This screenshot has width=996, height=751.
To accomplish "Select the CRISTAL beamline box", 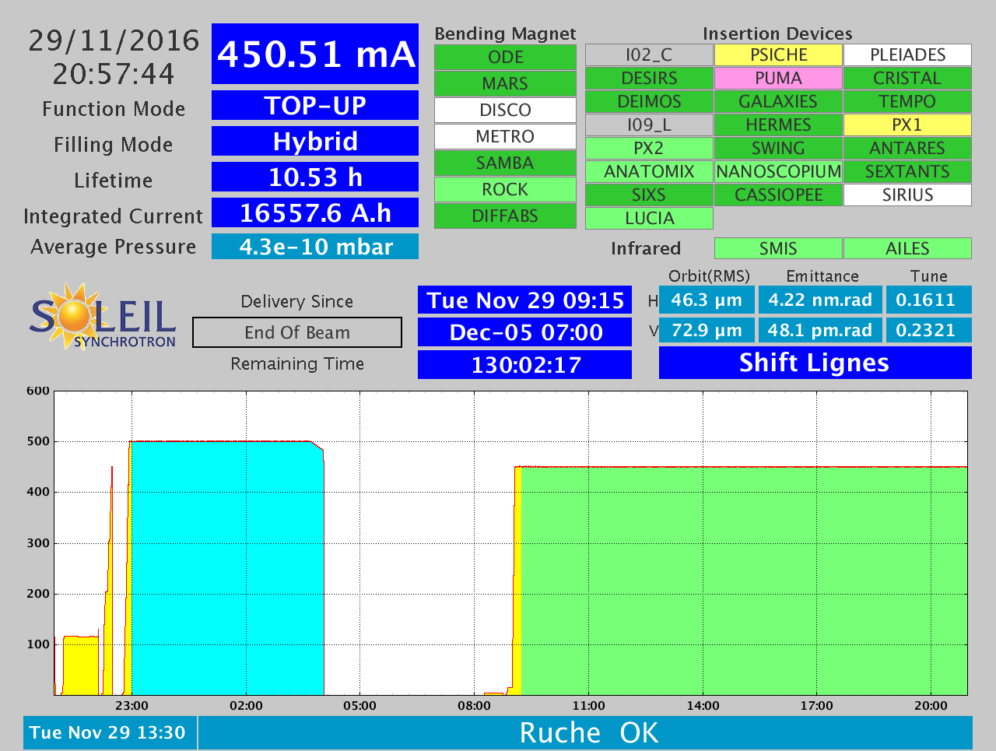I will (907, 79).
